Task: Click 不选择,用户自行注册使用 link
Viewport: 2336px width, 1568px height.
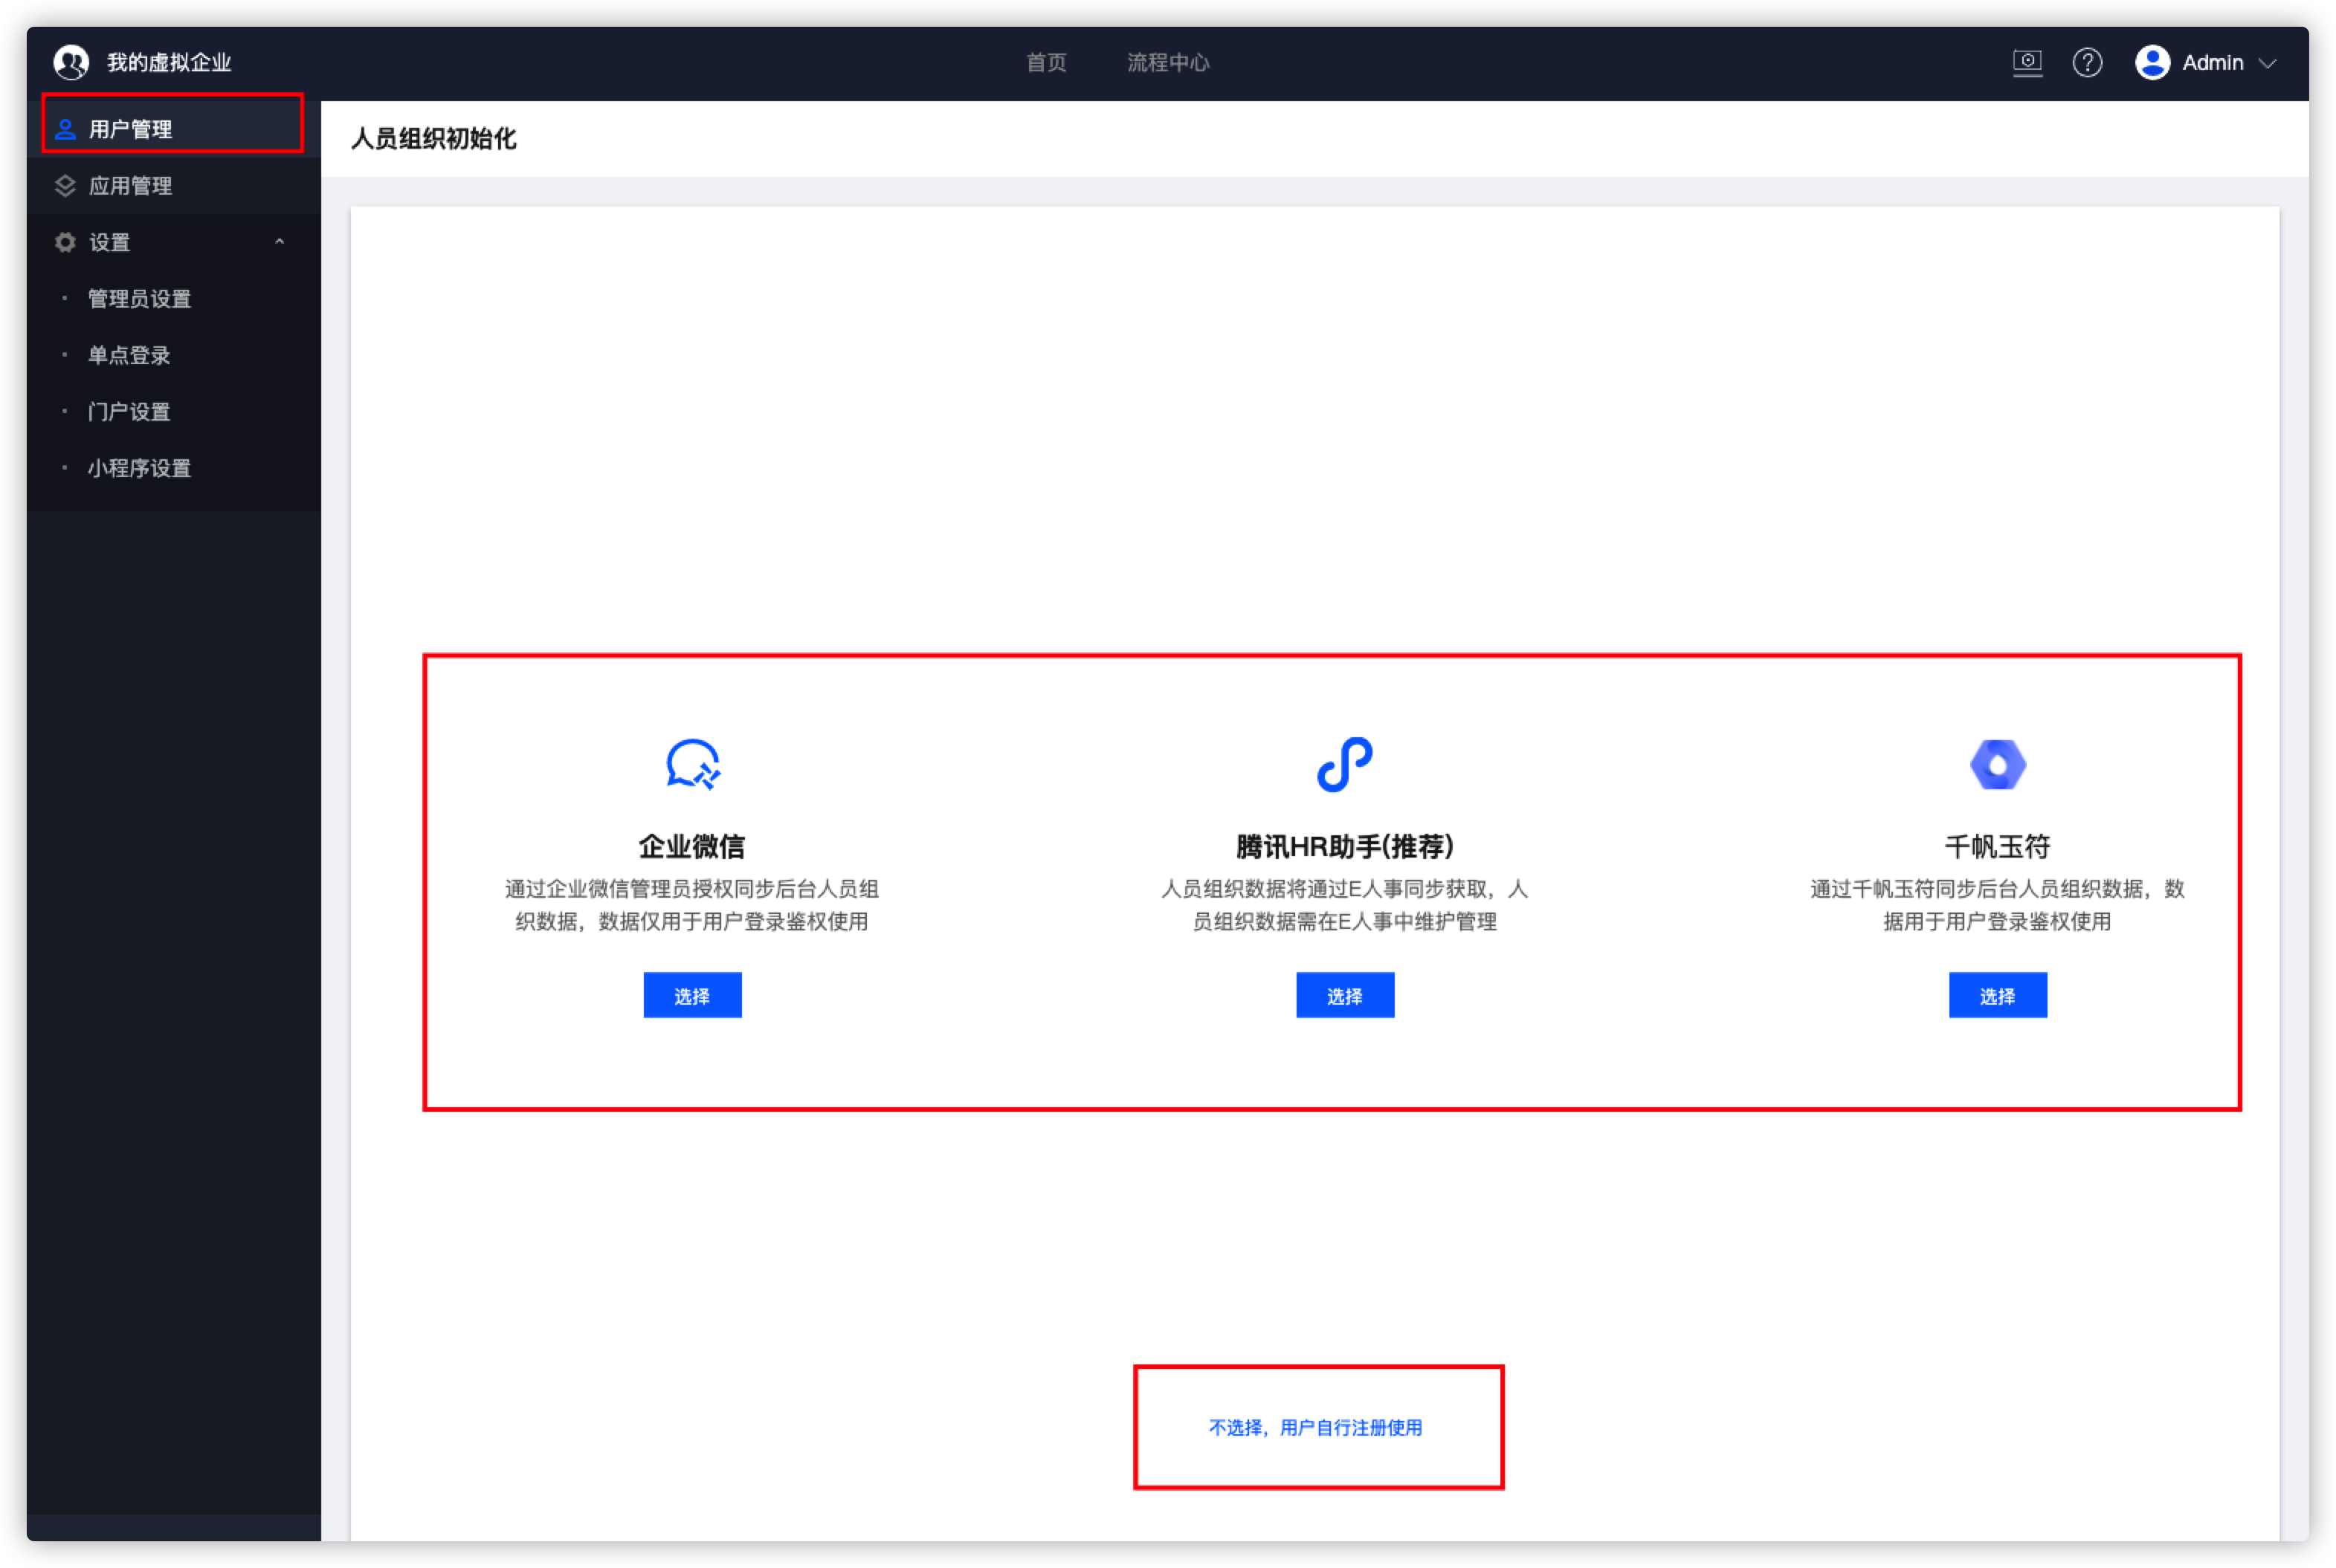Action: pos(1315,1427)
